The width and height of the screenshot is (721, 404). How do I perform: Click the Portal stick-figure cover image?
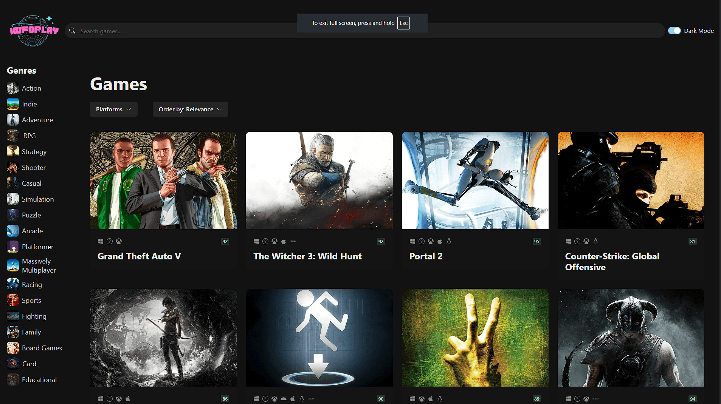319,338
